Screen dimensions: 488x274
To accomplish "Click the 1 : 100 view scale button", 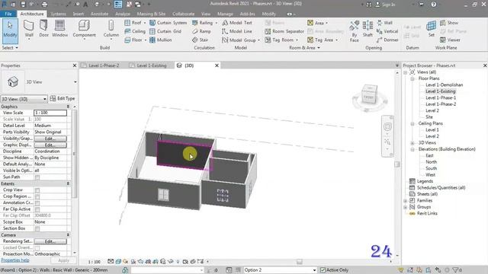I will coord(94,262).
